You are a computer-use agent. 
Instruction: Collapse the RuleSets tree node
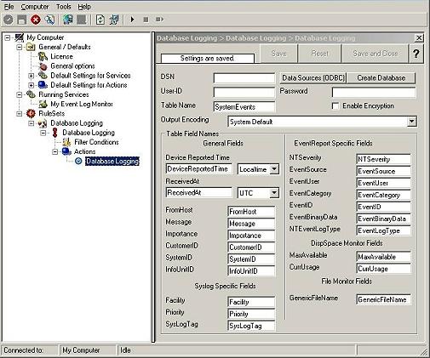coord(19,114)
